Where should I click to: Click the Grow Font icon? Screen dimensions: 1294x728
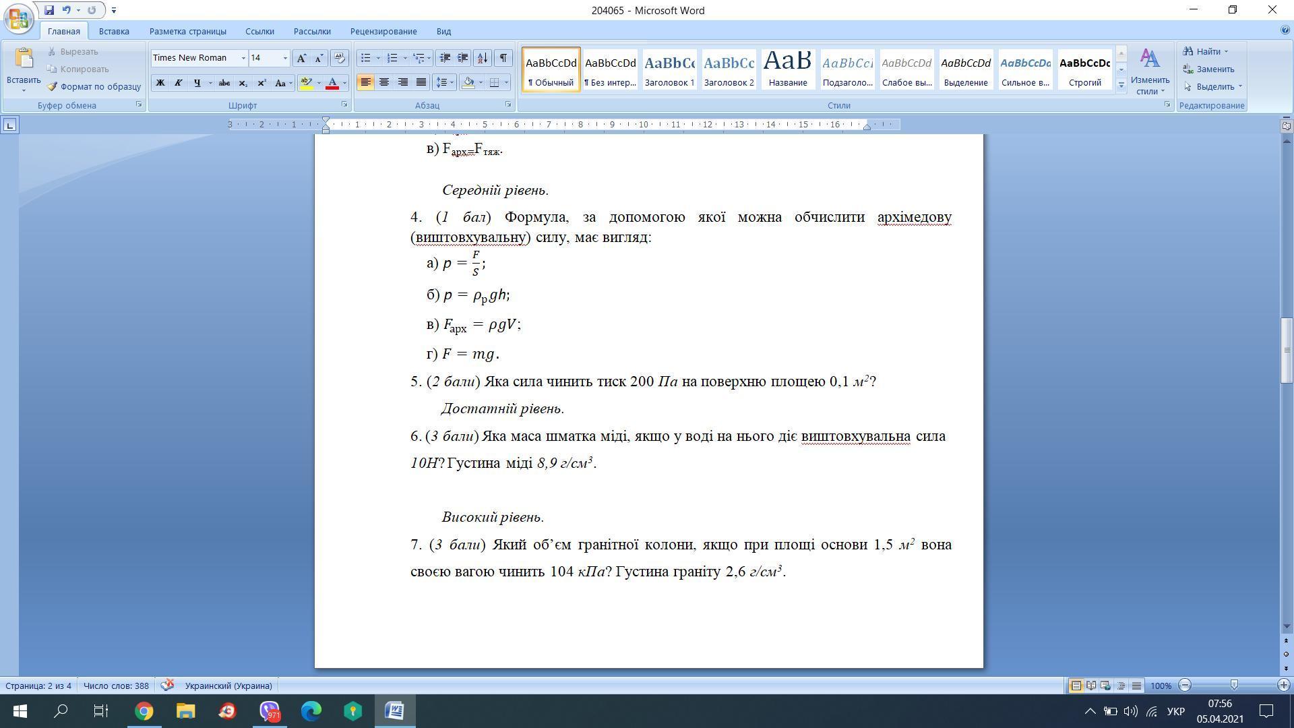pyautogui.click(x=301, y=58)
